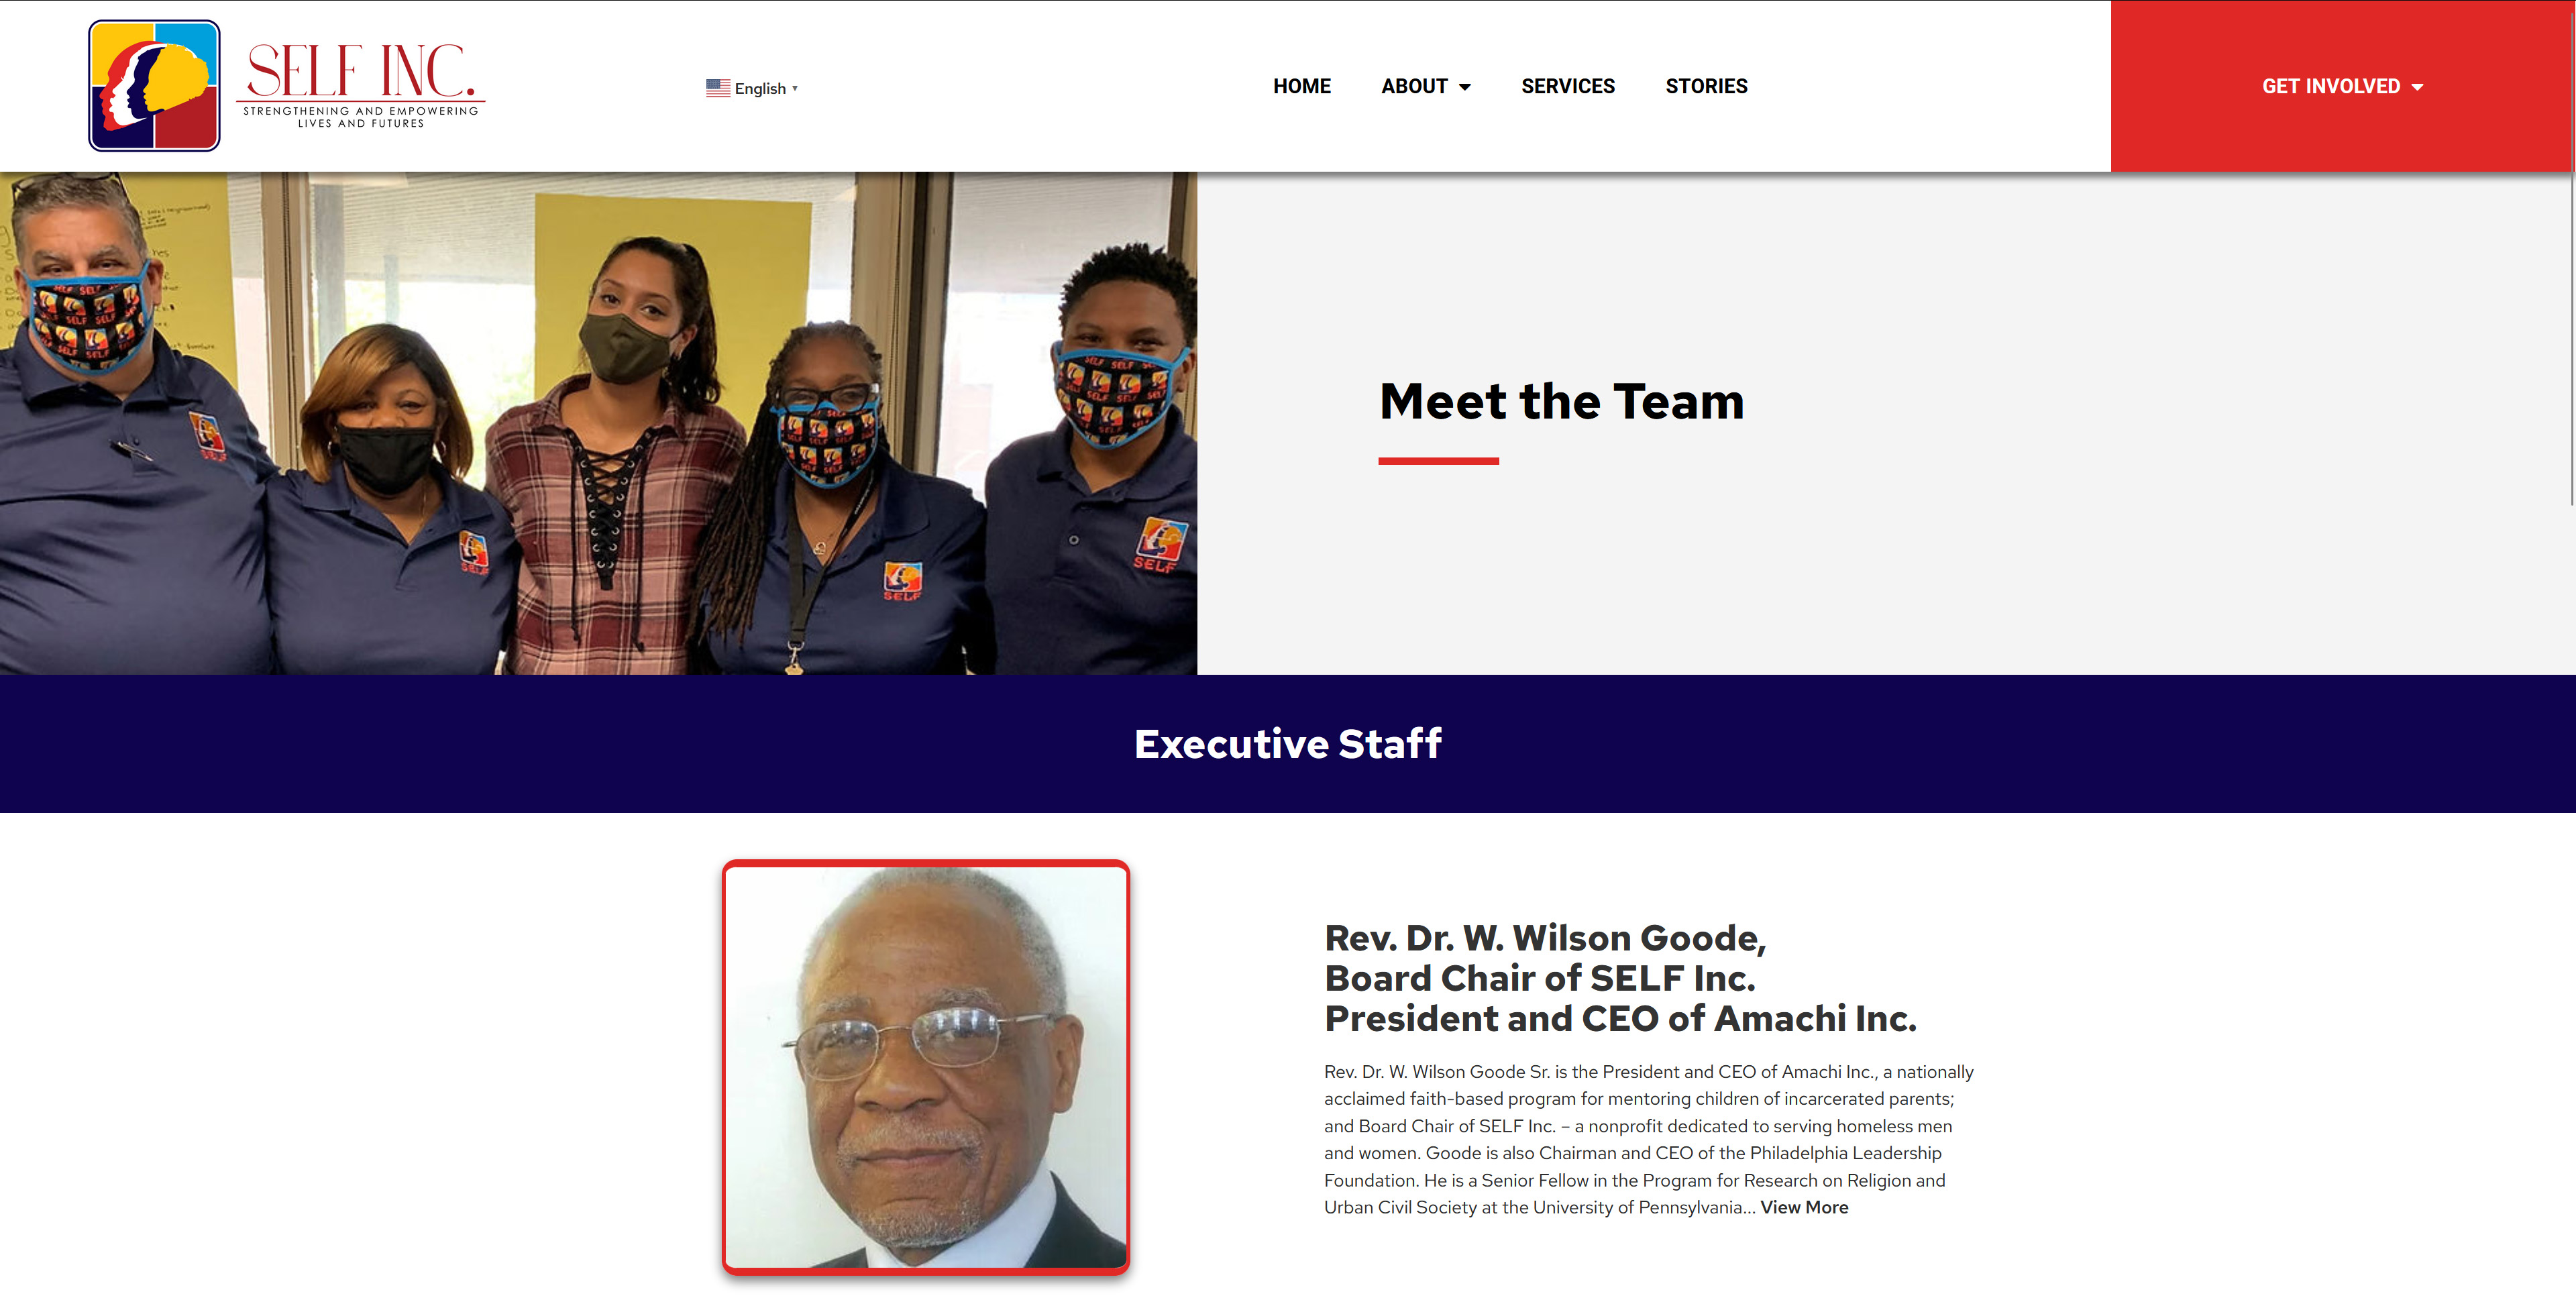Expand the GET INVOLVED dropdown arrow

coord(2417,87)
